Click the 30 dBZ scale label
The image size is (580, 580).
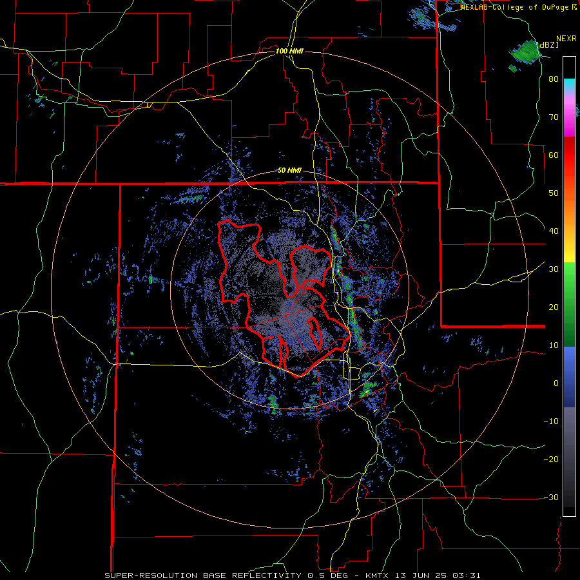[554, 269]
